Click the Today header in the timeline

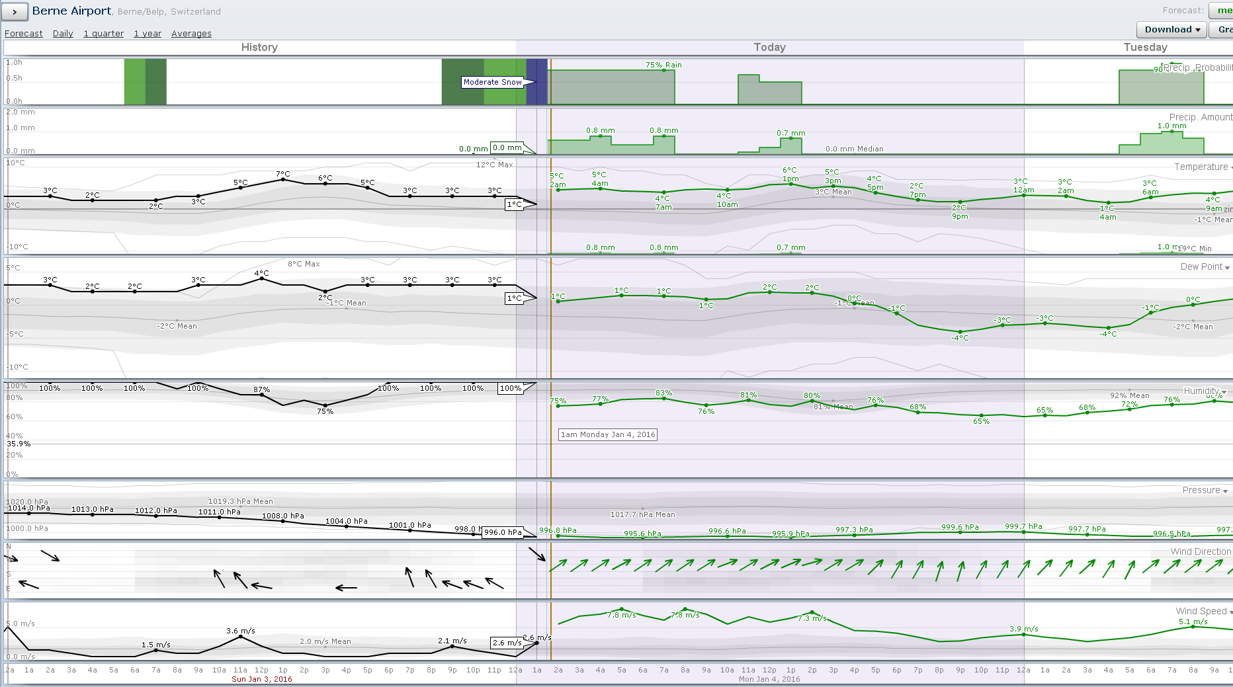click(769, 48)
